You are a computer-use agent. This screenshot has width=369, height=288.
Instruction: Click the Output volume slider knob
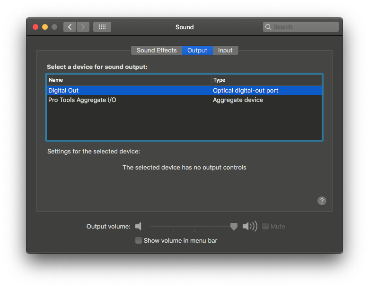[x=234, y=227]
